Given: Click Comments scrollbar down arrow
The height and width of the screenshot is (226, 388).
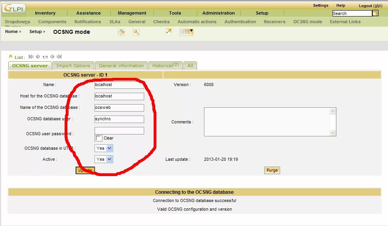Looking at the screenshot, I should tap(333, 132).
